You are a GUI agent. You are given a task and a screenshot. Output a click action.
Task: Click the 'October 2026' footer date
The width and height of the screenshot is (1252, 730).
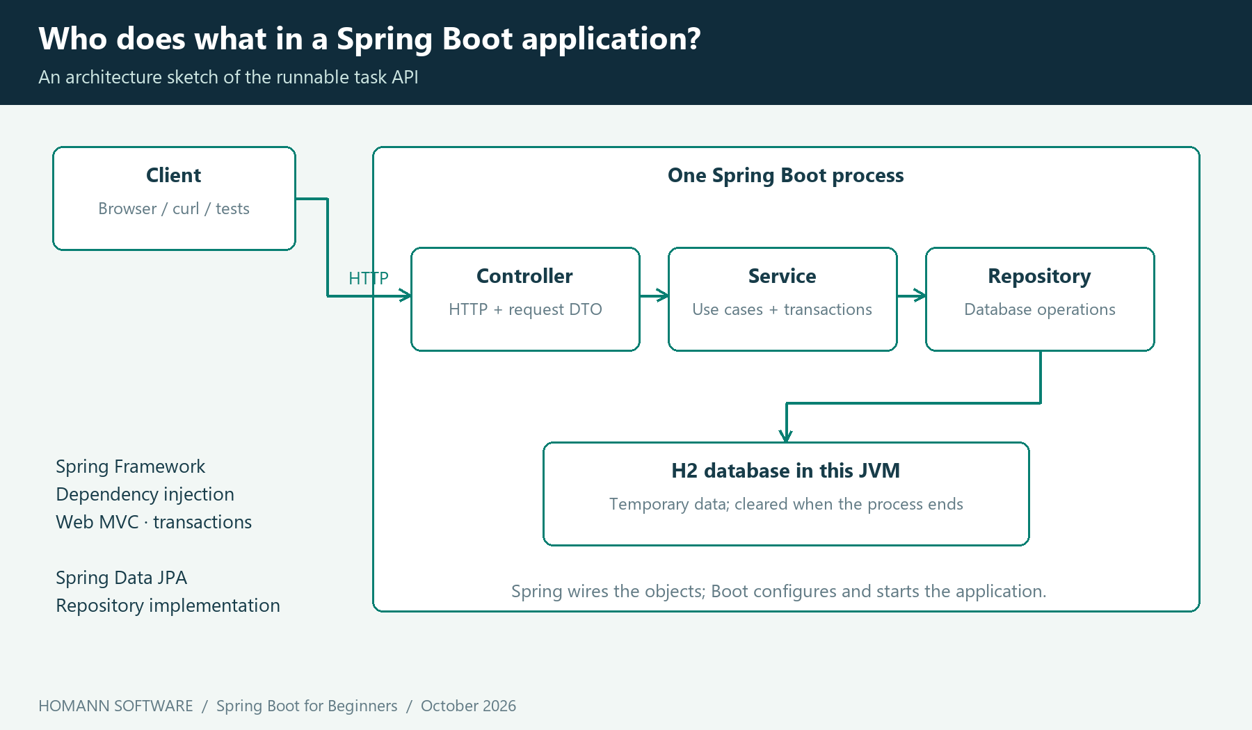click(x=468, y=706)
